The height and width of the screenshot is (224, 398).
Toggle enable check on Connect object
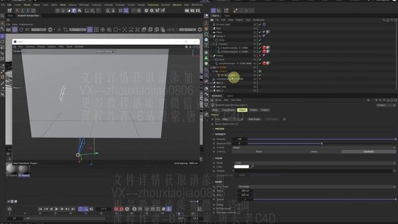tap(260, 44)
